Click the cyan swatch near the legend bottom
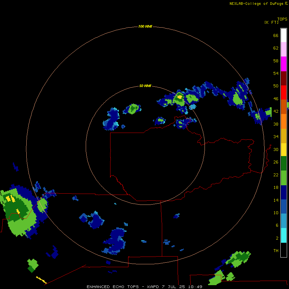The width and height of the screenshot is (289, 289). (284, 235)
